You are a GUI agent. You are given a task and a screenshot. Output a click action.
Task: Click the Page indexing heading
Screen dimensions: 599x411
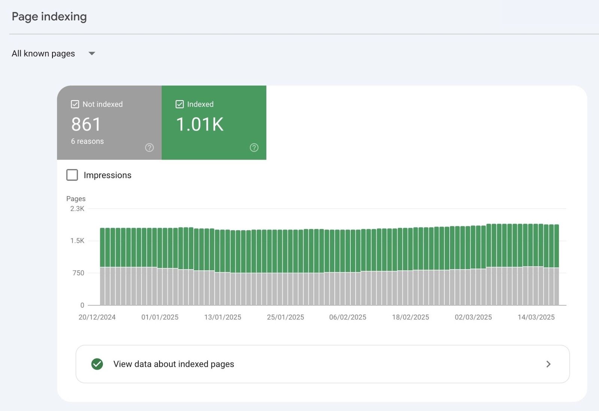coord(49,16)
